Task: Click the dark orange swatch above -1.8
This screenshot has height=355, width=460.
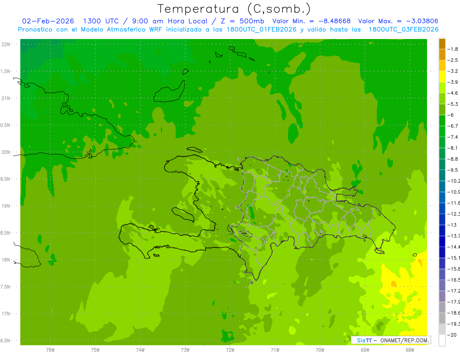Action: [x=442, y=44]
